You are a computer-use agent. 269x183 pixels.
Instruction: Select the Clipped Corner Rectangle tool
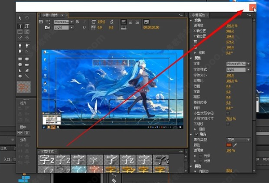pos(20,65)
